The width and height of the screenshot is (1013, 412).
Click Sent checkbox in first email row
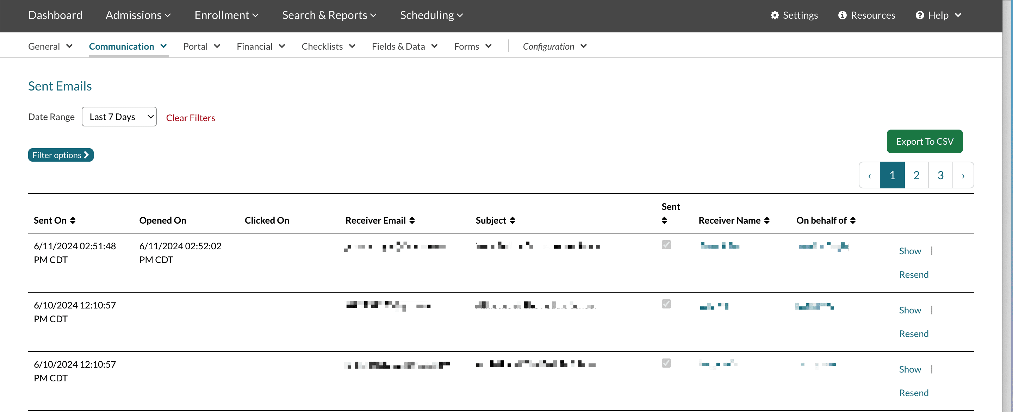pyautogui.click(x=666, y=245)
